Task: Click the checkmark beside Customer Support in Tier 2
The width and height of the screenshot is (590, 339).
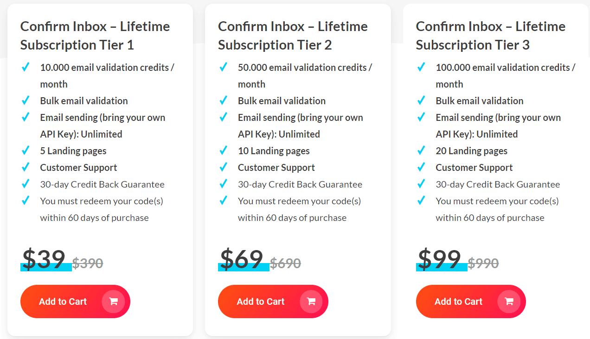Action: pos(223,167)
